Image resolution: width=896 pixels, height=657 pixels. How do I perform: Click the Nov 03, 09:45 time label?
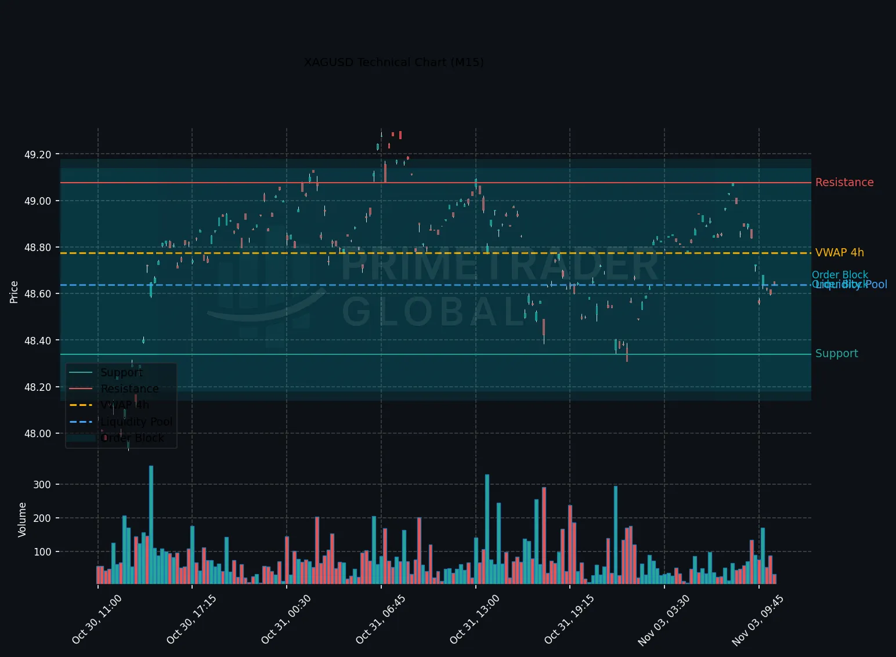[x=757, y=620]
